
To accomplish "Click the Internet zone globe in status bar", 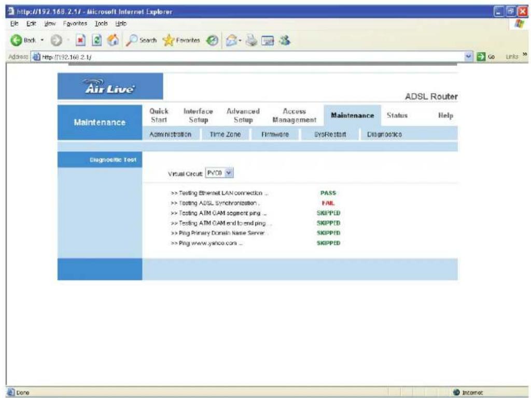I will point(456,392).
